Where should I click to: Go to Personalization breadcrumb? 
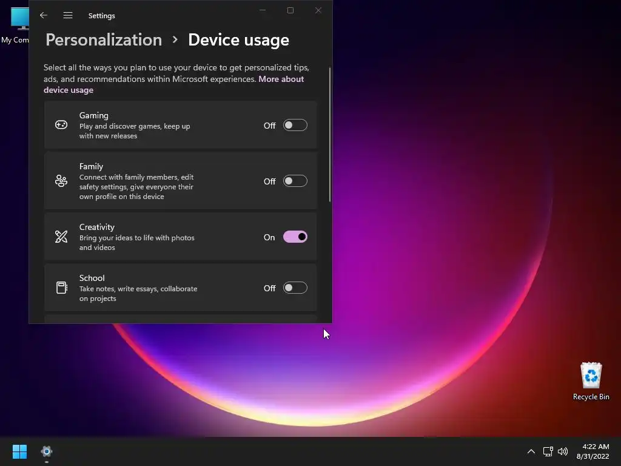pyautogui.click(x=104, y=40)
